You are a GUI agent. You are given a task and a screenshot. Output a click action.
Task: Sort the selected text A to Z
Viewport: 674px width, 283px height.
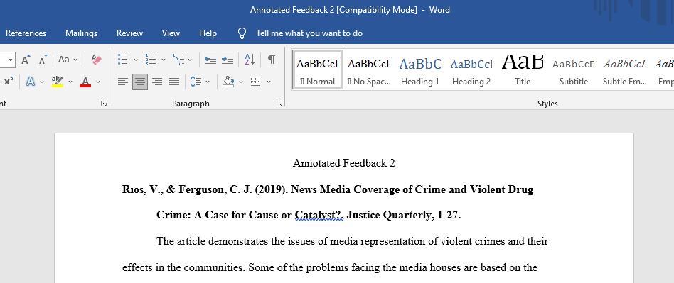click(x=250, y=60)
